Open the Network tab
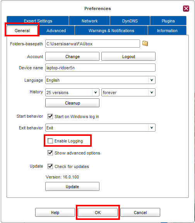This screenshot has height=223, width=195. pyautogui.click(x=89, y=21)
